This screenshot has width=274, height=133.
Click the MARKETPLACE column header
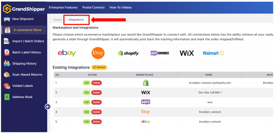[x=145, y=75]
